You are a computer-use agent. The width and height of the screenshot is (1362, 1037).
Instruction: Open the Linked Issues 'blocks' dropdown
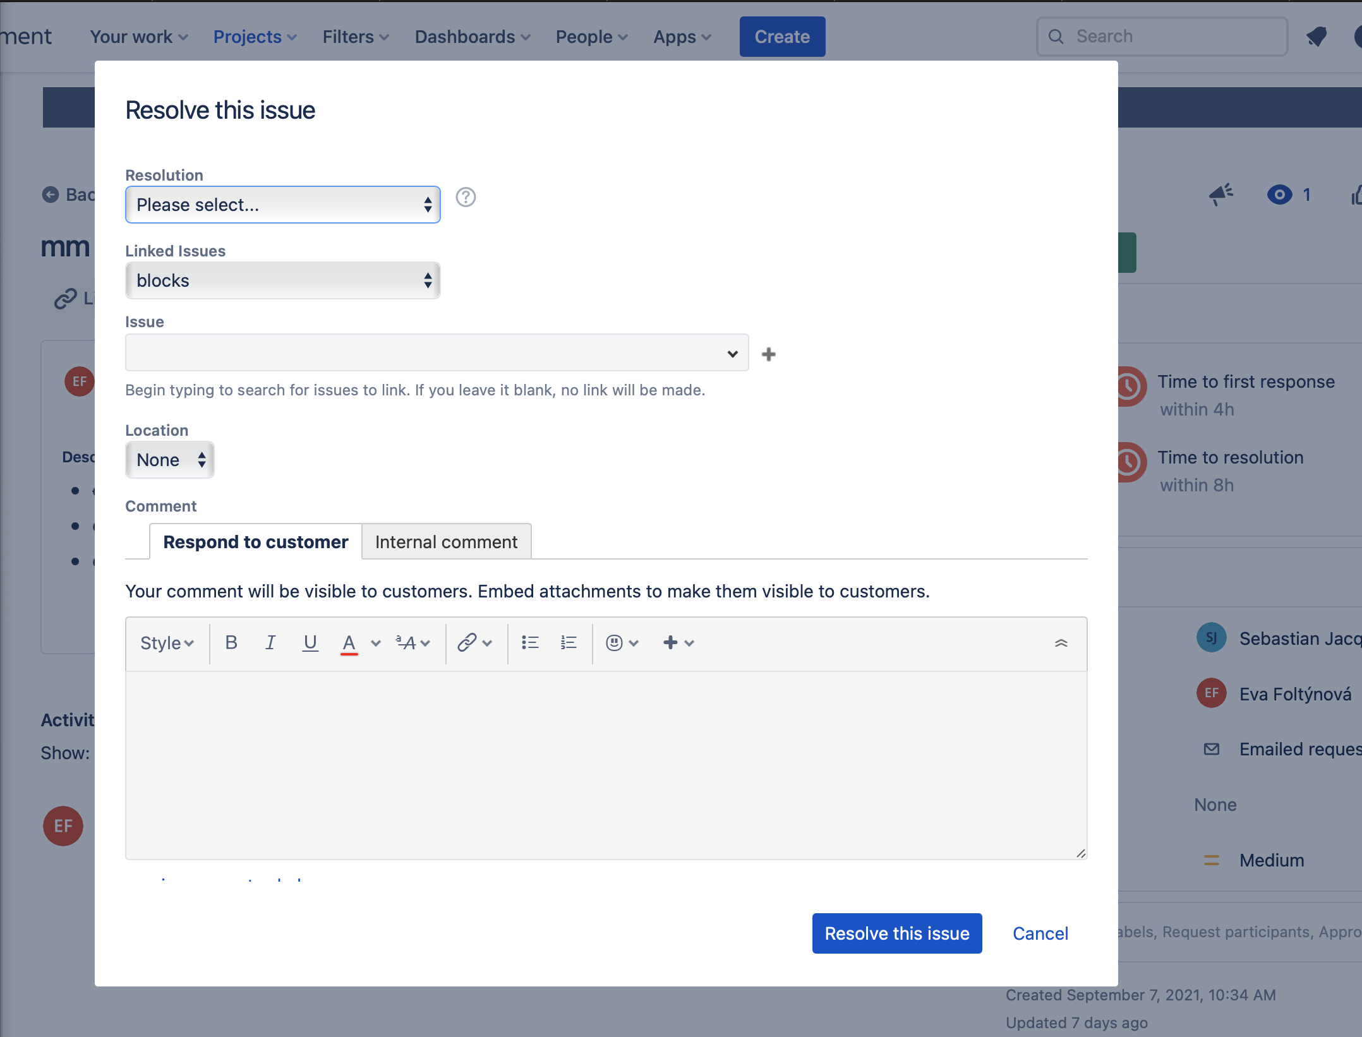click(x=283, y=280)
